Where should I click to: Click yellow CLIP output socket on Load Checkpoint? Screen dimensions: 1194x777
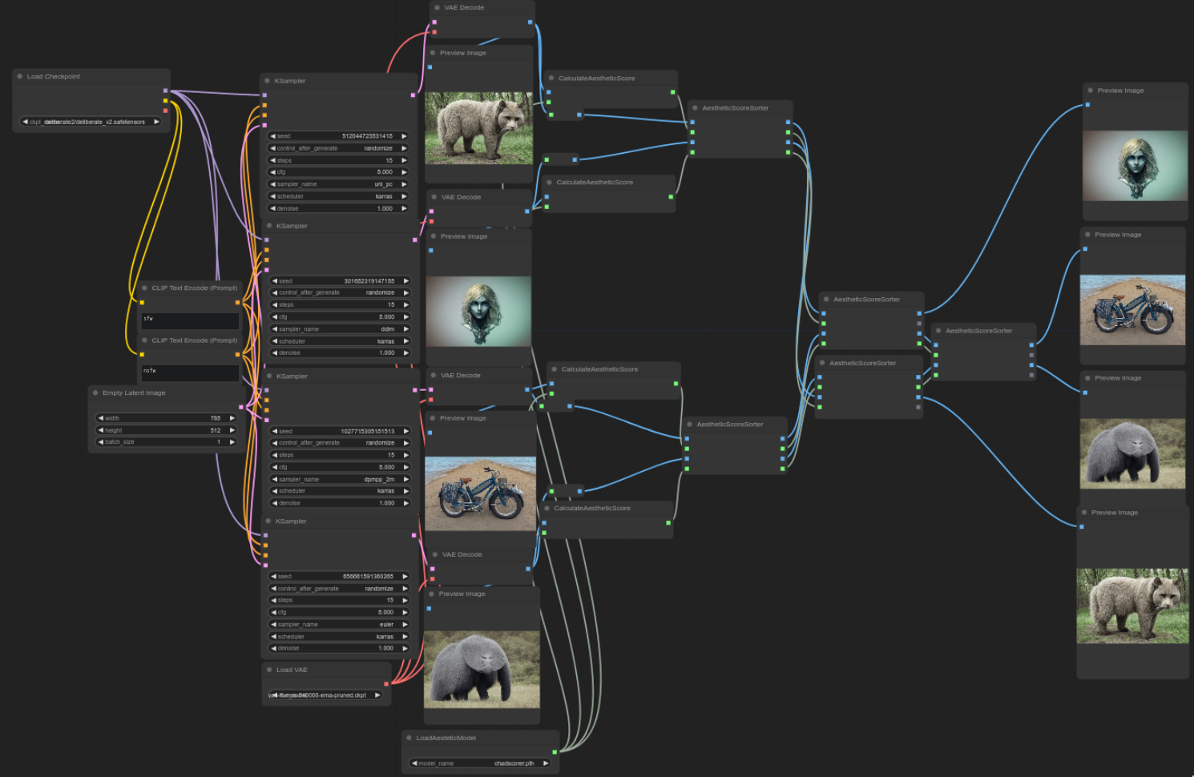coord(166,101)
